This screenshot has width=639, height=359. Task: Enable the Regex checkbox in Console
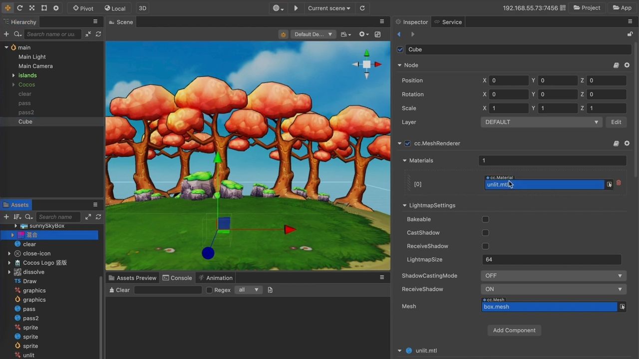click(210, 290)
